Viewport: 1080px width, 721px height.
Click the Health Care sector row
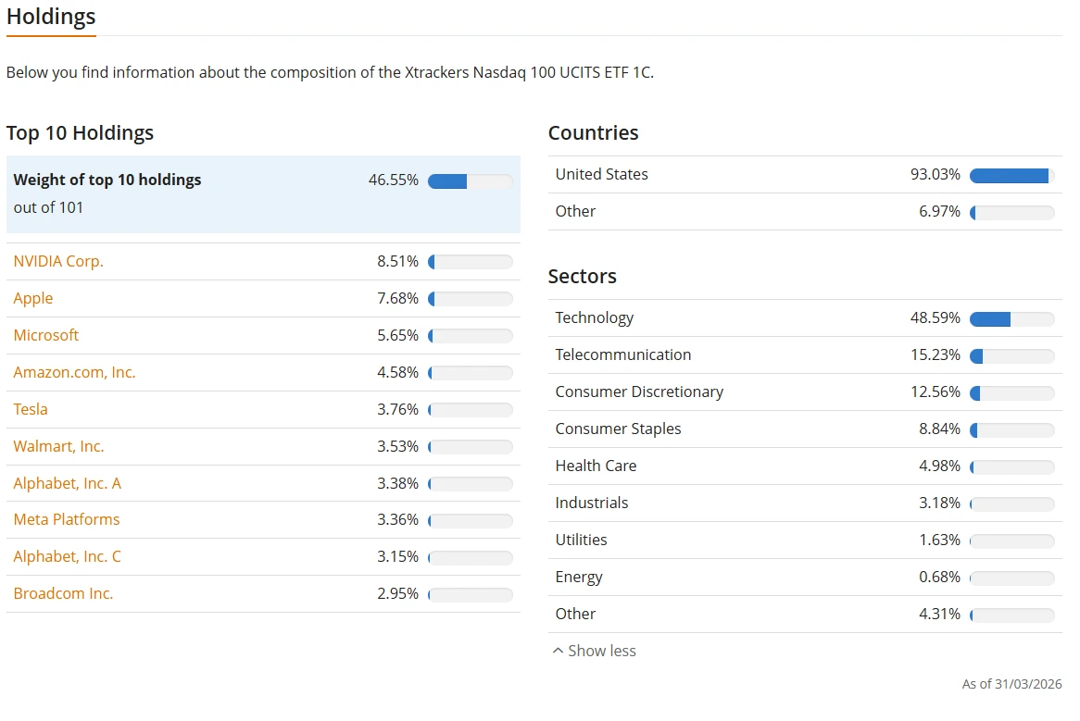click(805, 466)
